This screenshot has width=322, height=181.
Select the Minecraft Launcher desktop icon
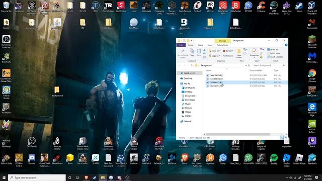click(312, 42)
